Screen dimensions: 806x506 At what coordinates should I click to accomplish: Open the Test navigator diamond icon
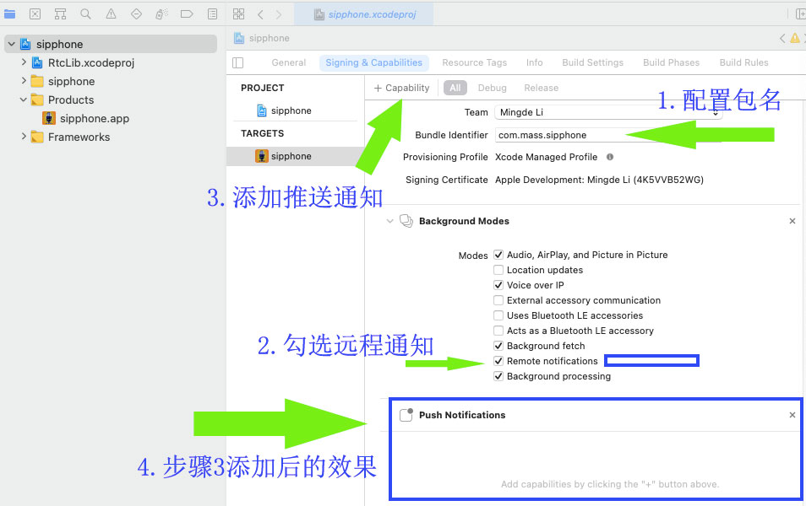coord(136,14)
